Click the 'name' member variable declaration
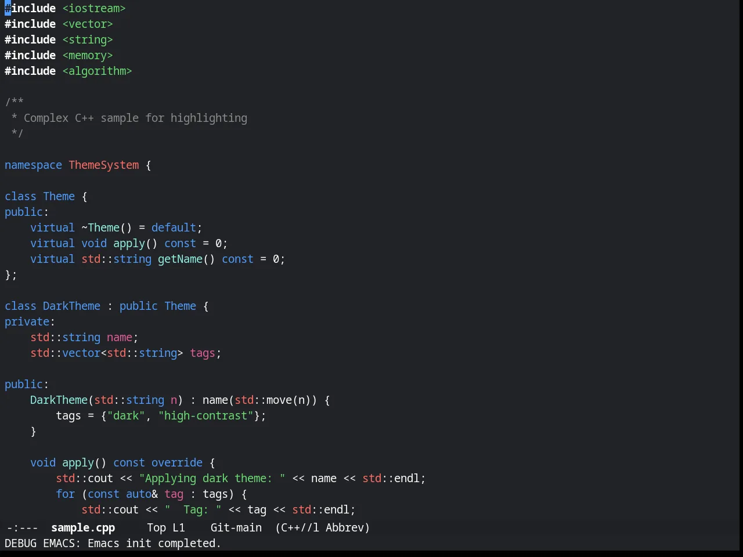The image size is (743, 557). [120, 337]
